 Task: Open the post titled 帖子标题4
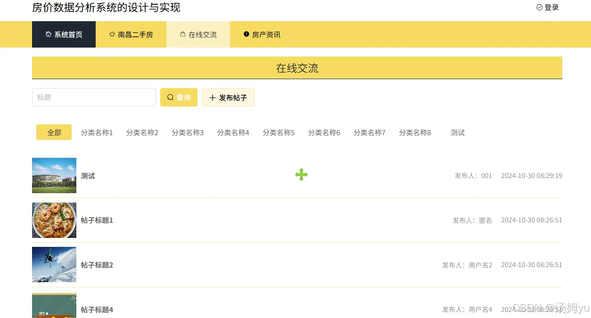pos(97,310)
